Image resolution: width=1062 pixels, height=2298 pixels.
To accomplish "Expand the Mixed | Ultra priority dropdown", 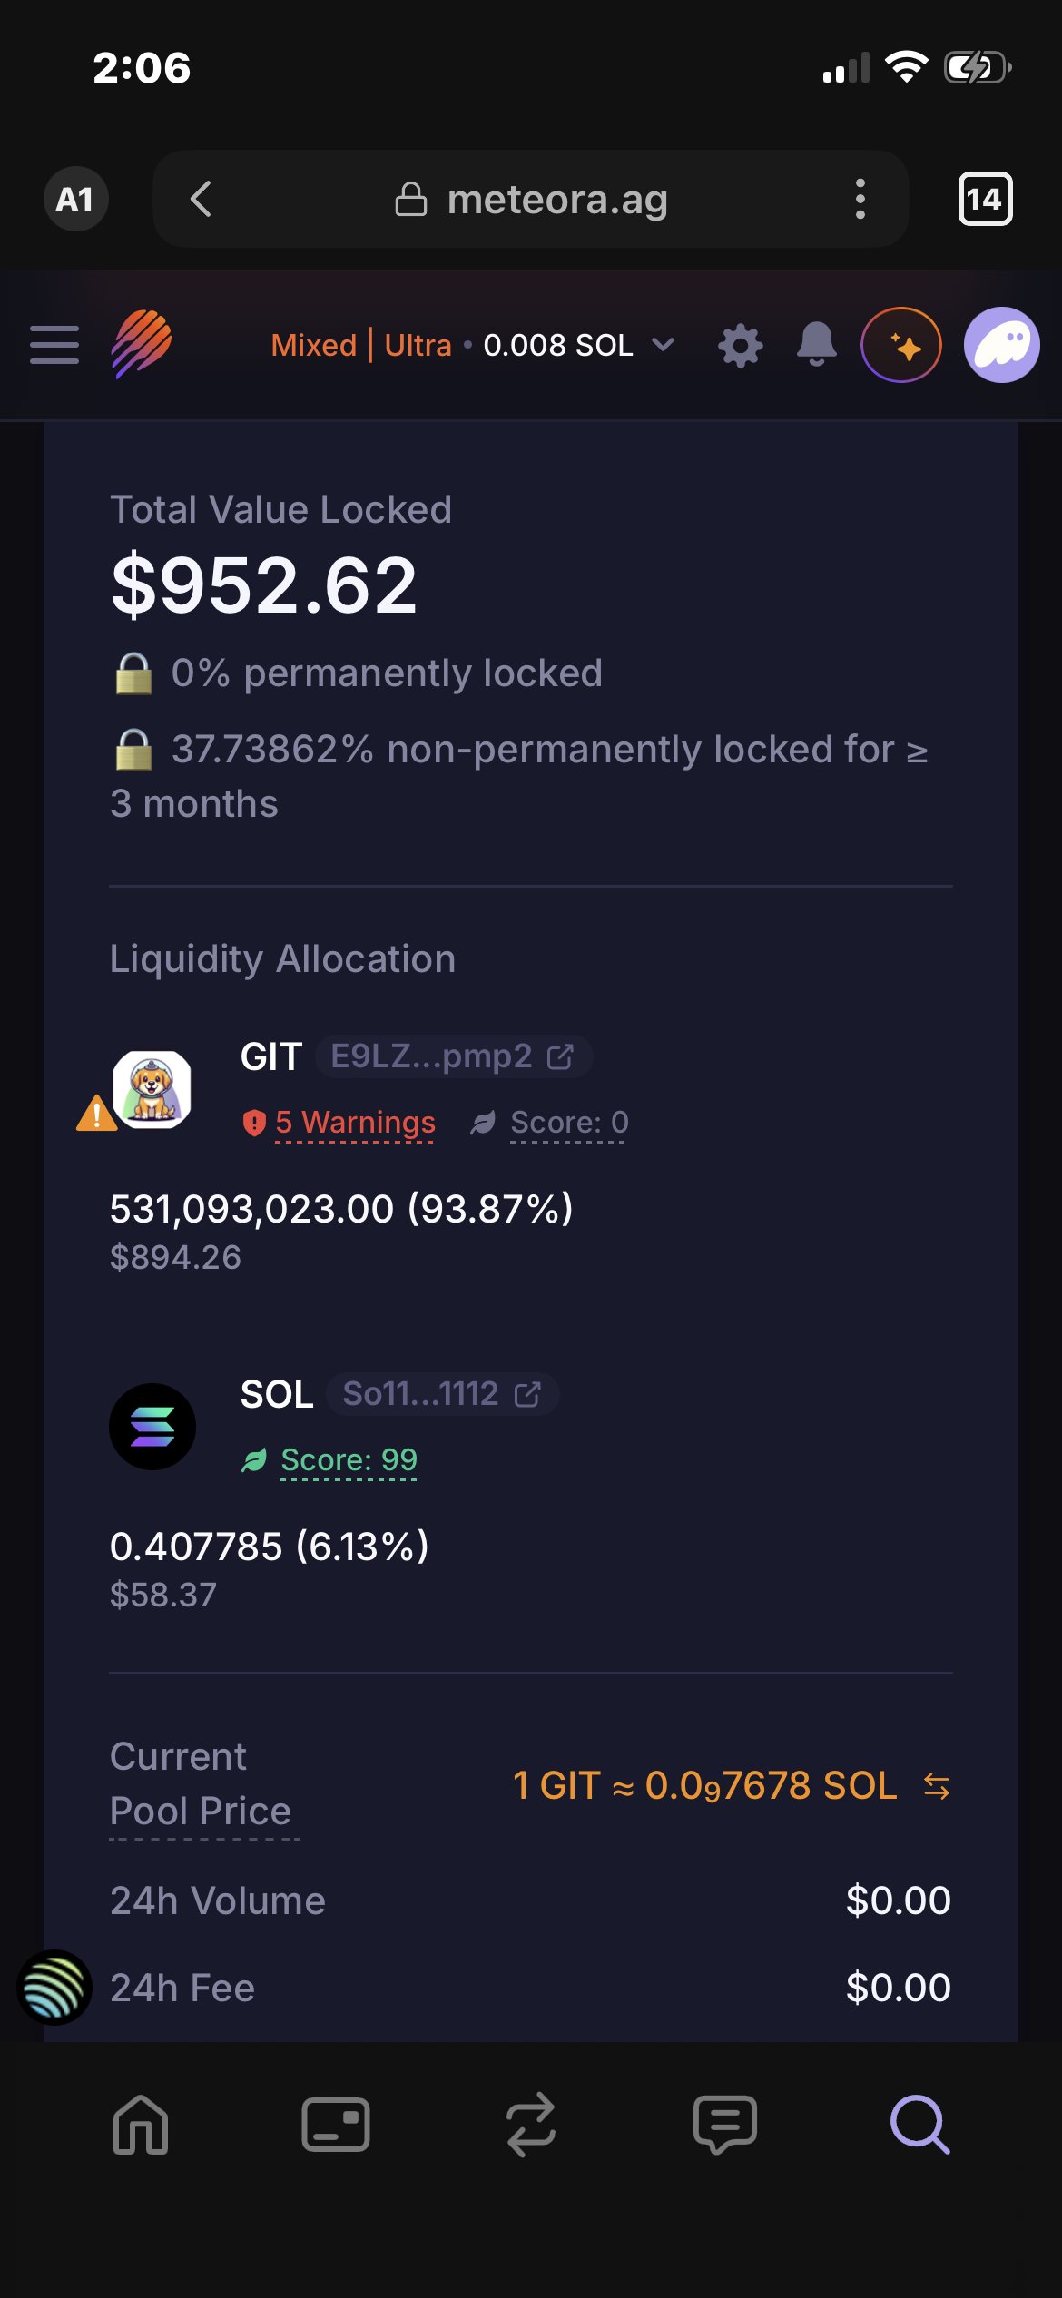I will pyautogui.click(x=472, y=345).
